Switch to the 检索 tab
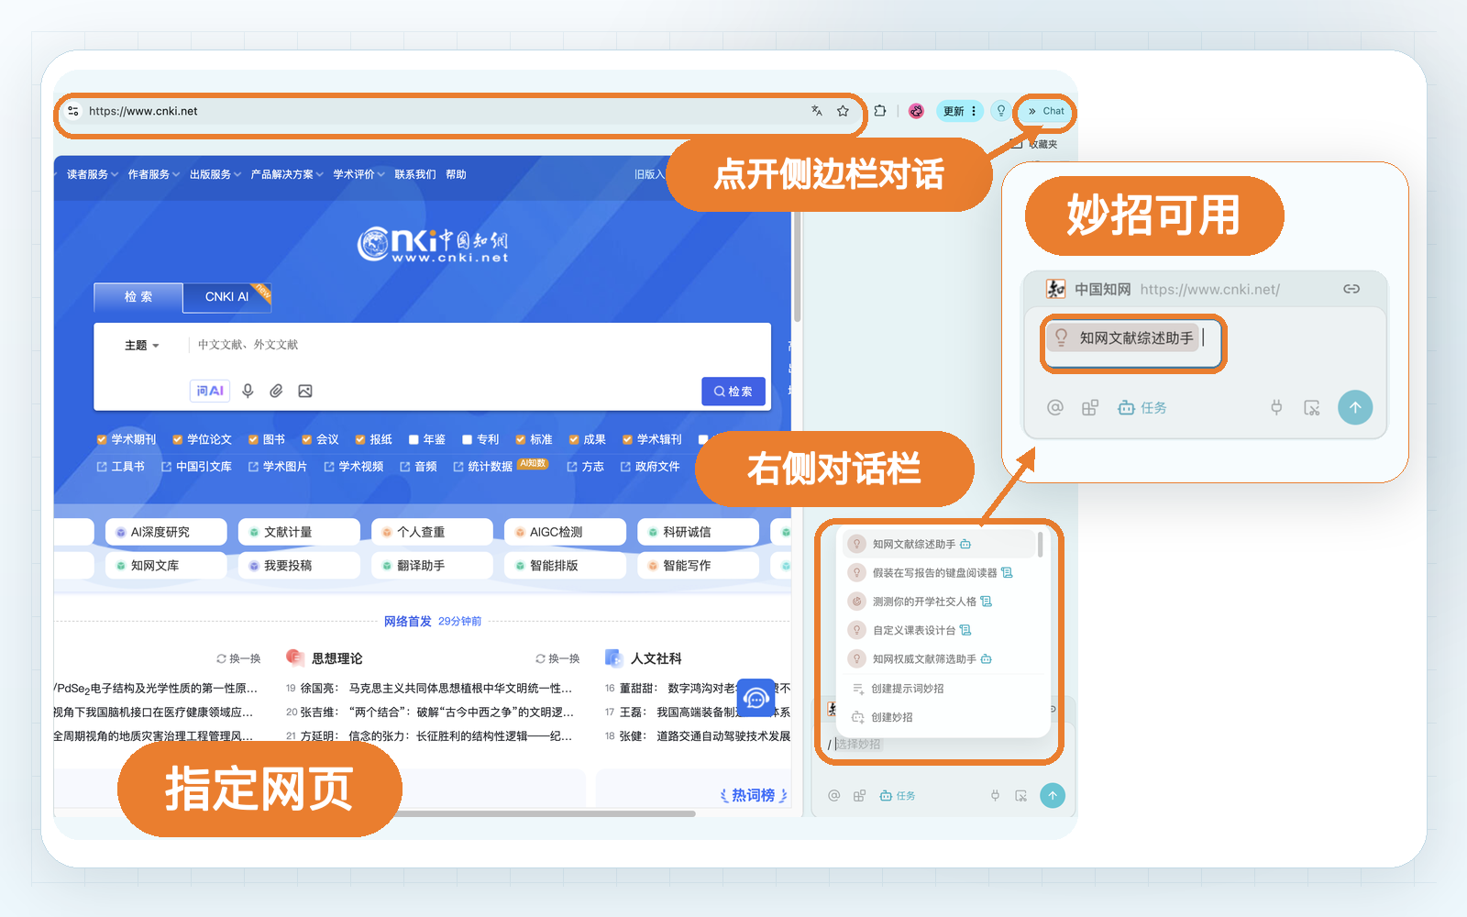 138,297
